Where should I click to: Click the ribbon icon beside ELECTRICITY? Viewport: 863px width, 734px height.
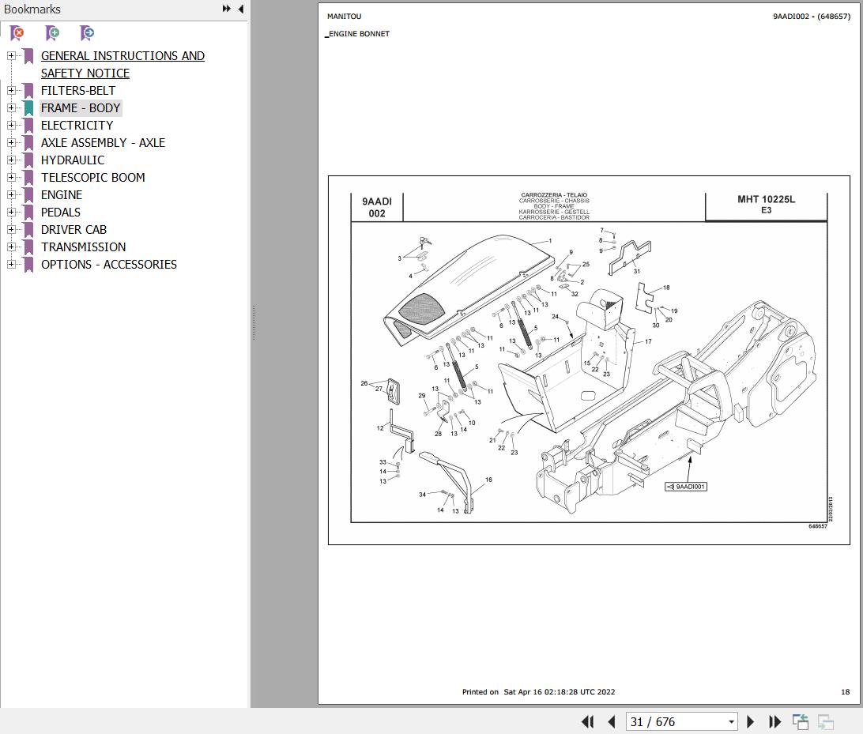click(x=28, y=125)
